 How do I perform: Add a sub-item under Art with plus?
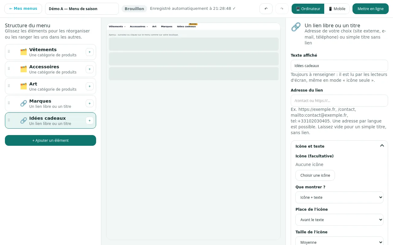click(x=90, y=86)
